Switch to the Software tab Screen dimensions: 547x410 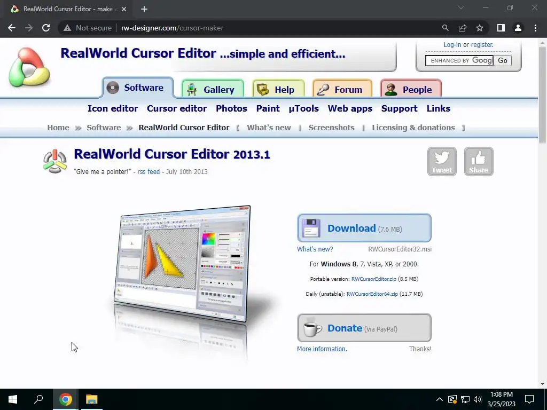(138, 88)
